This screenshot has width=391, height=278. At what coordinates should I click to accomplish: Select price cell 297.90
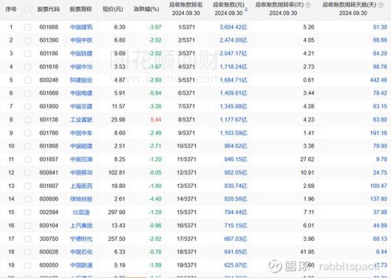click(x=117, y=212)
